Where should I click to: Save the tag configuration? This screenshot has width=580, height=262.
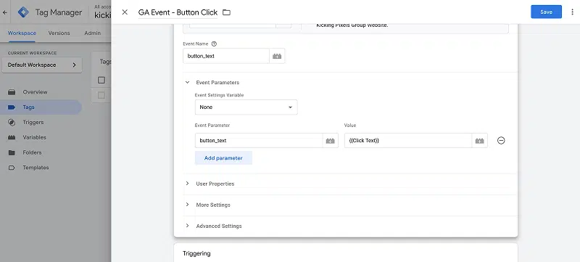click(546, 12)
